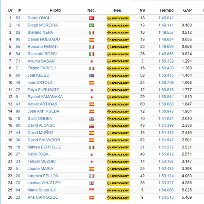Viewport: 204px width, 204px height.
Task: Click Brazilian flag next to Diogo Moreira
Action: click(x=91, y=25)
